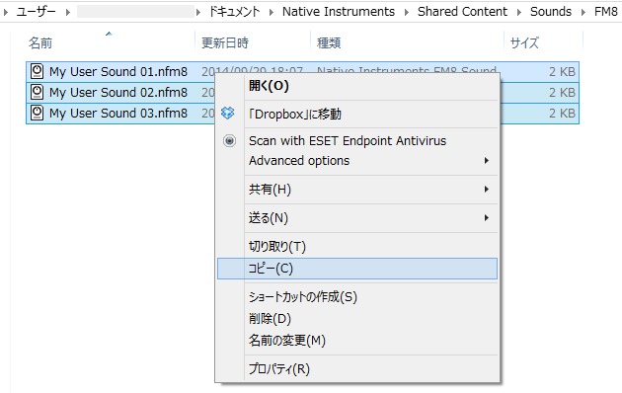The image size is (622, 393).
Task: Open Advanced options submenu
Action: [x=357, y=161]
